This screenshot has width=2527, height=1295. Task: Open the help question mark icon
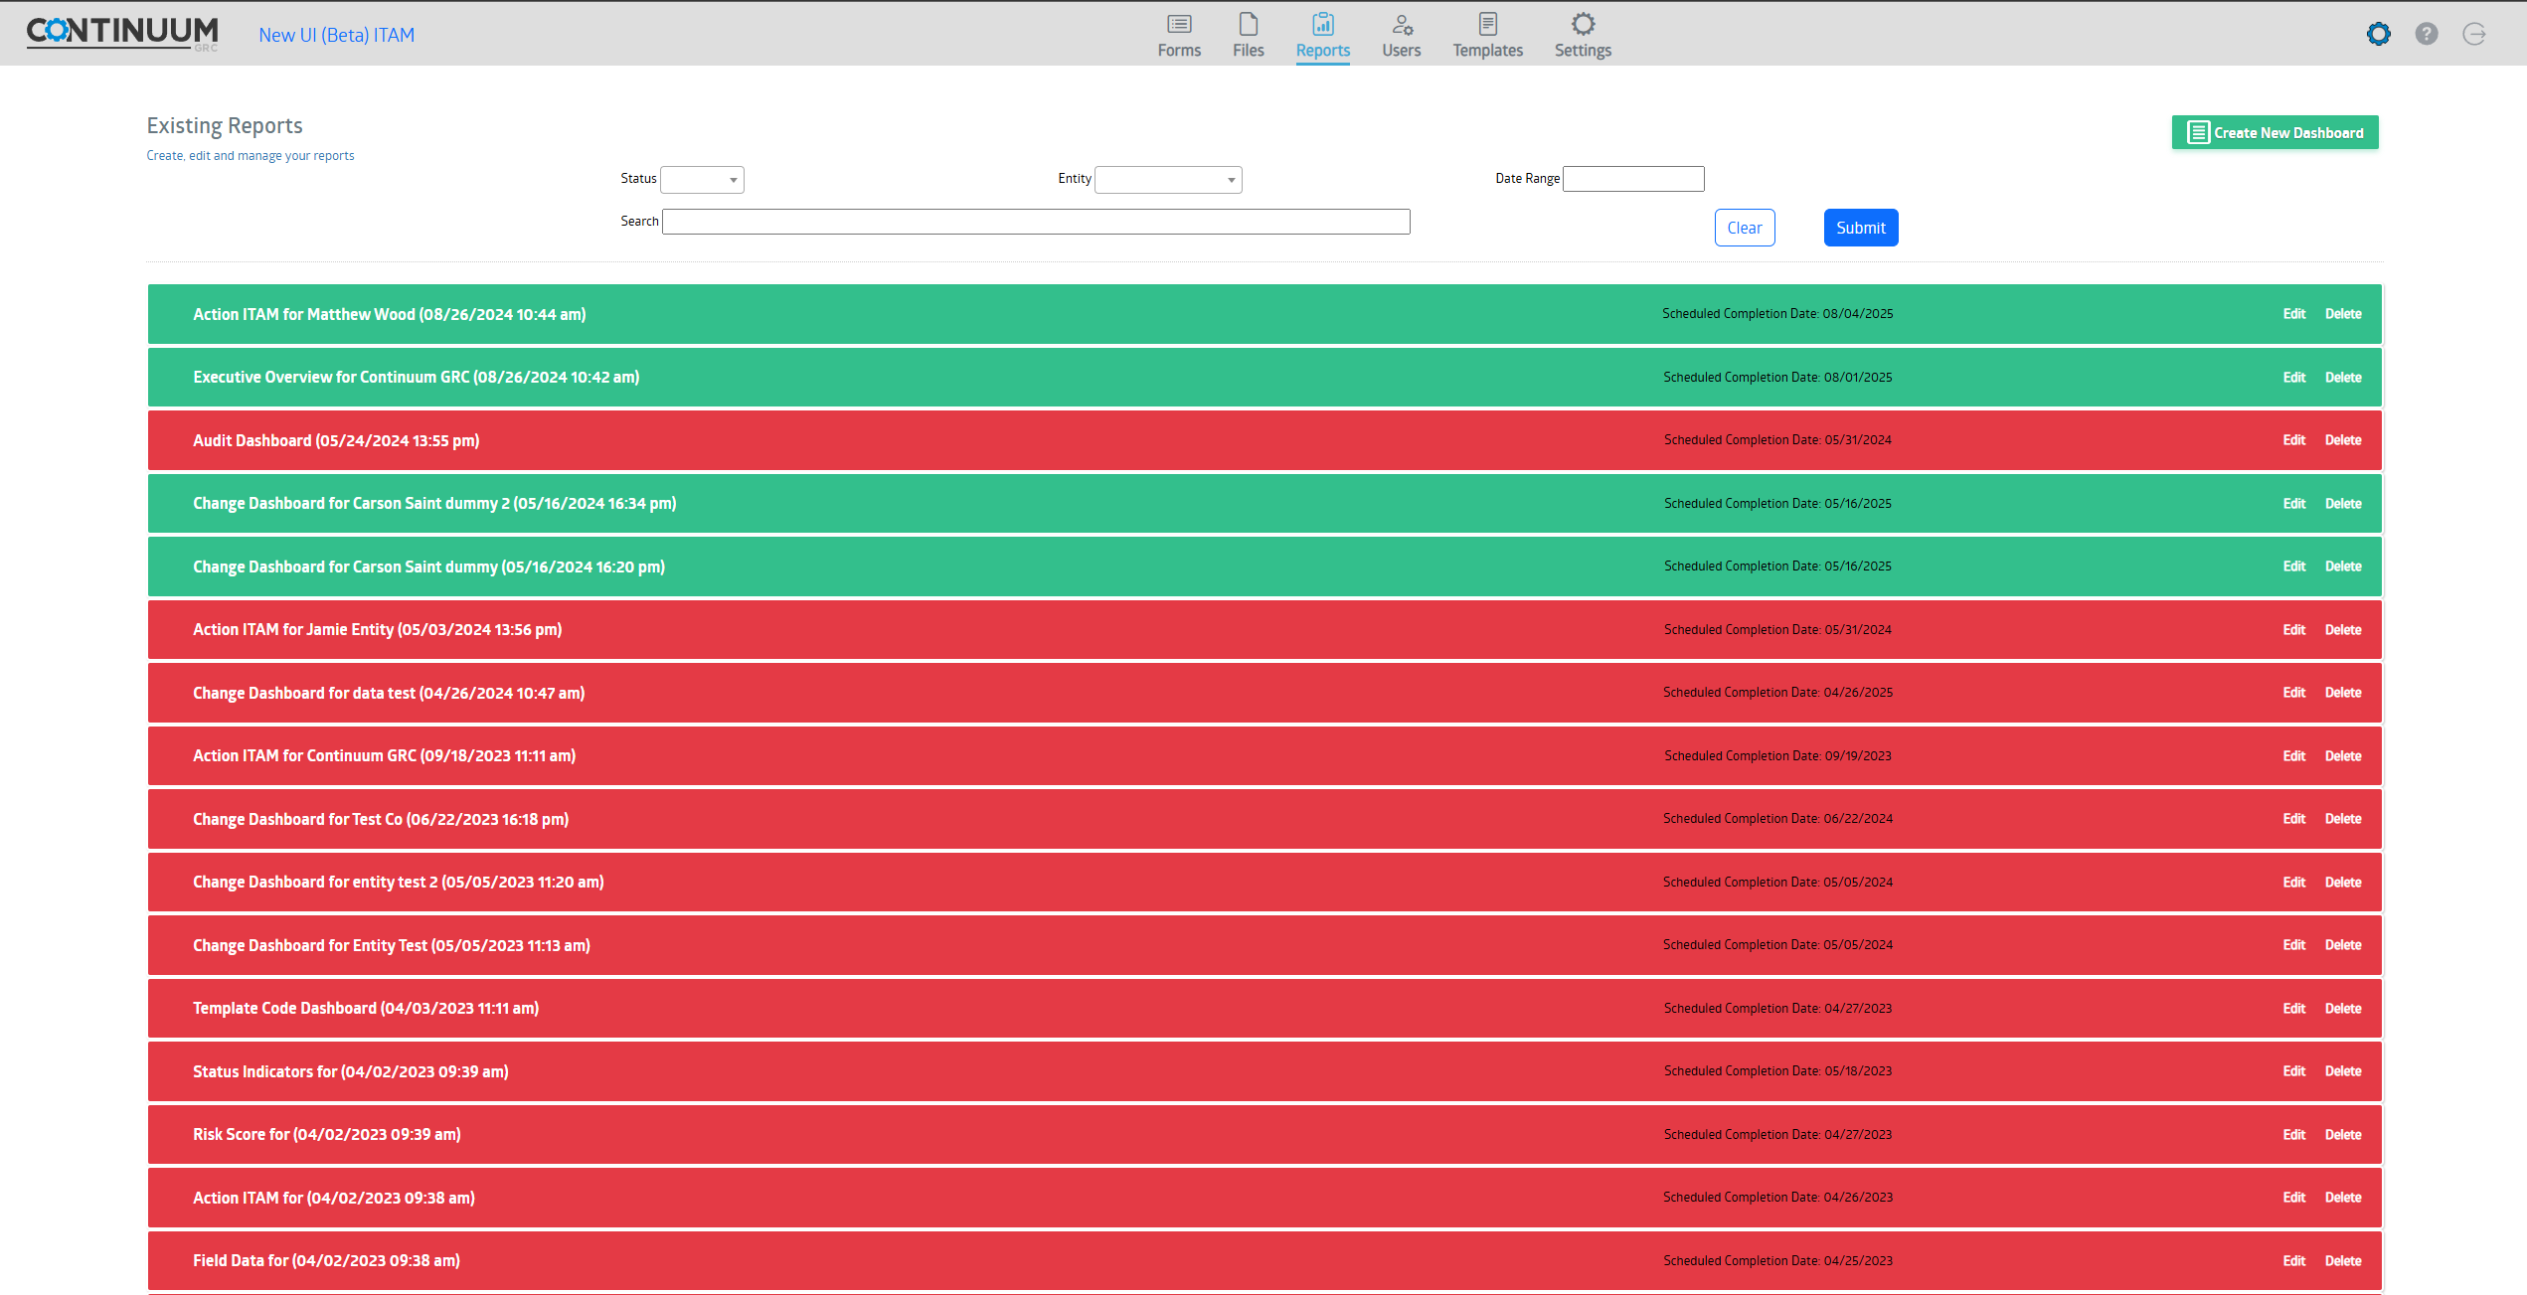[x=2427, y=33]
